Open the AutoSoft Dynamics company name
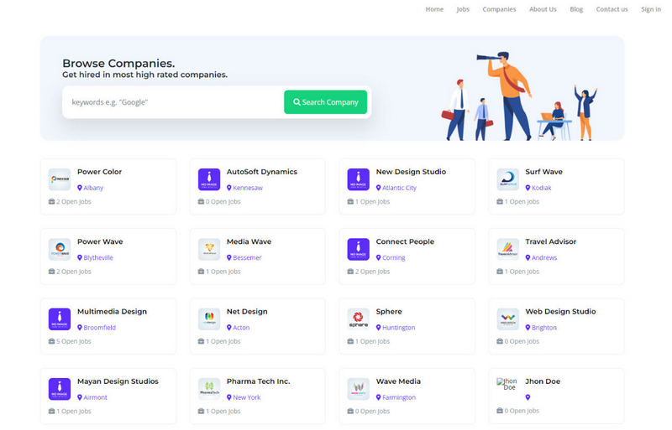This screenshot has height=430, width=672. (262, 172)
